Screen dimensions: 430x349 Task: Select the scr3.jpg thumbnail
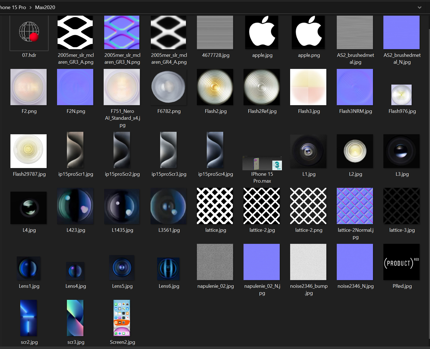coord(75,318)
